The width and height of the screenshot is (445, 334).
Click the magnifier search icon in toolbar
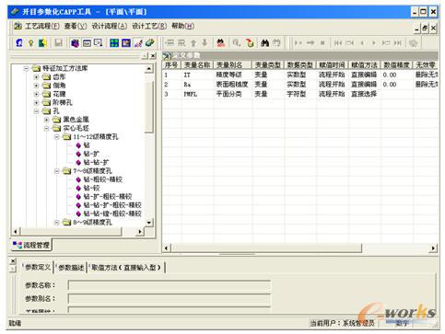pos(236,43)
